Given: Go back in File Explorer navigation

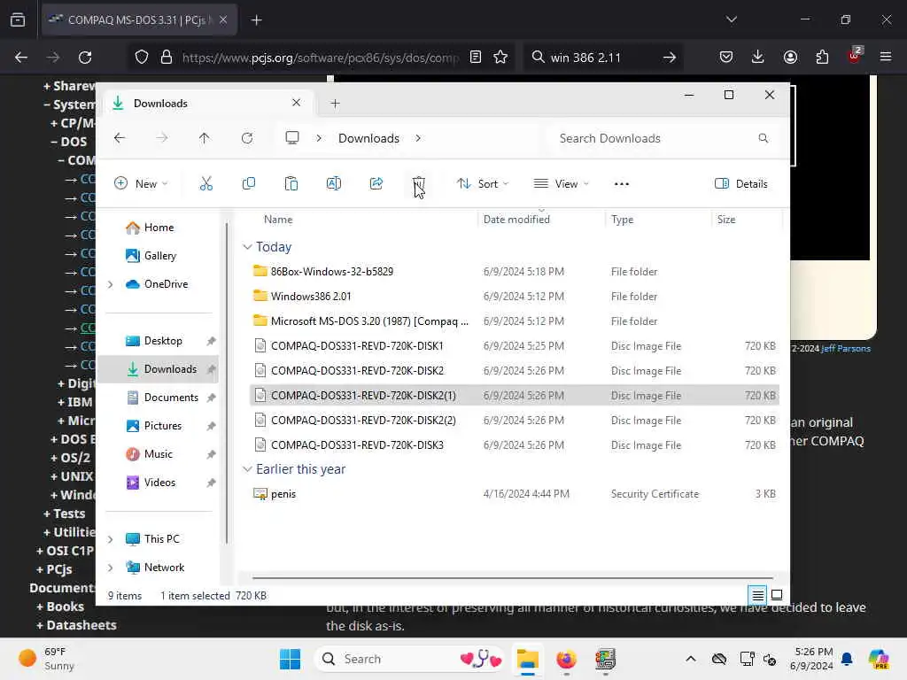Looking at the screenshot, I should click(x=120, y=138).
